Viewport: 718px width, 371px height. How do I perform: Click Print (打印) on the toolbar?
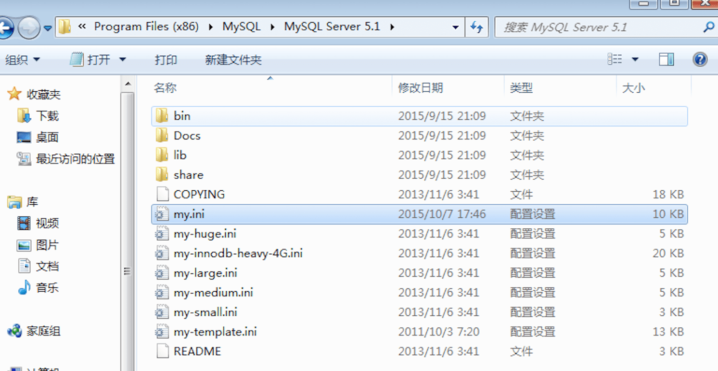tap(166, 60)
